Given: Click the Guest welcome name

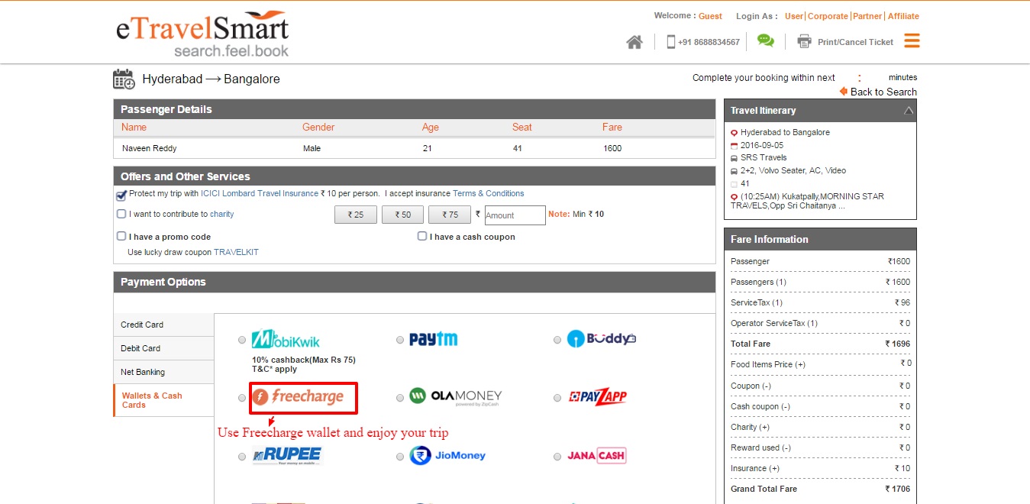Looking at the screenshot, I should (x=710, y=16).
